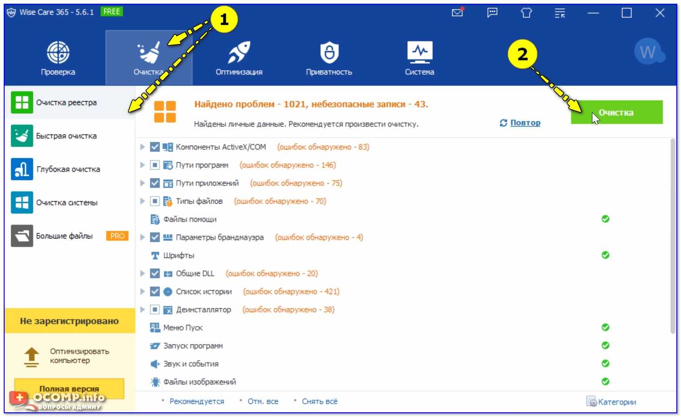Image resolution: width=681 pixels, height=417 pixels.
Task: Click the Оптимизировать компьютер upload arrow icon
Action: pos(32,357)
